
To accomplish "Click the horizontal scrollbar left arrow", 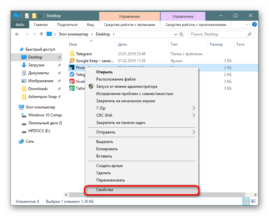I will [67, 195].
